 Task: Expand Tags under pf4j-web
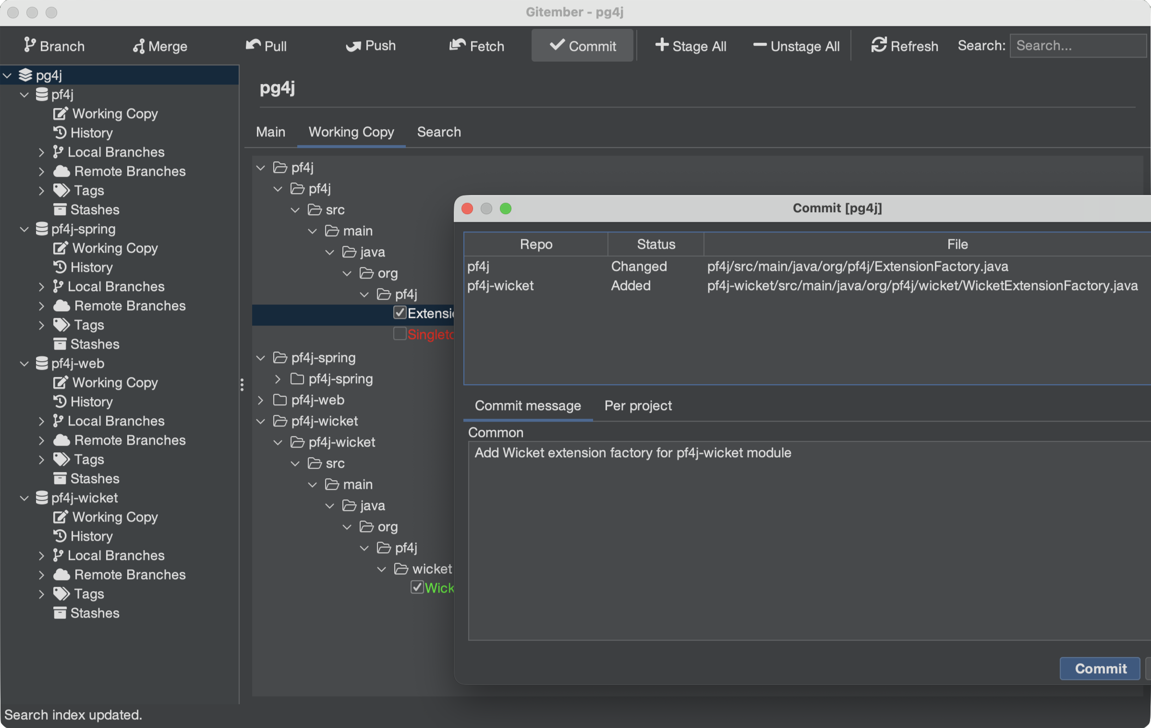click(41, 460)
